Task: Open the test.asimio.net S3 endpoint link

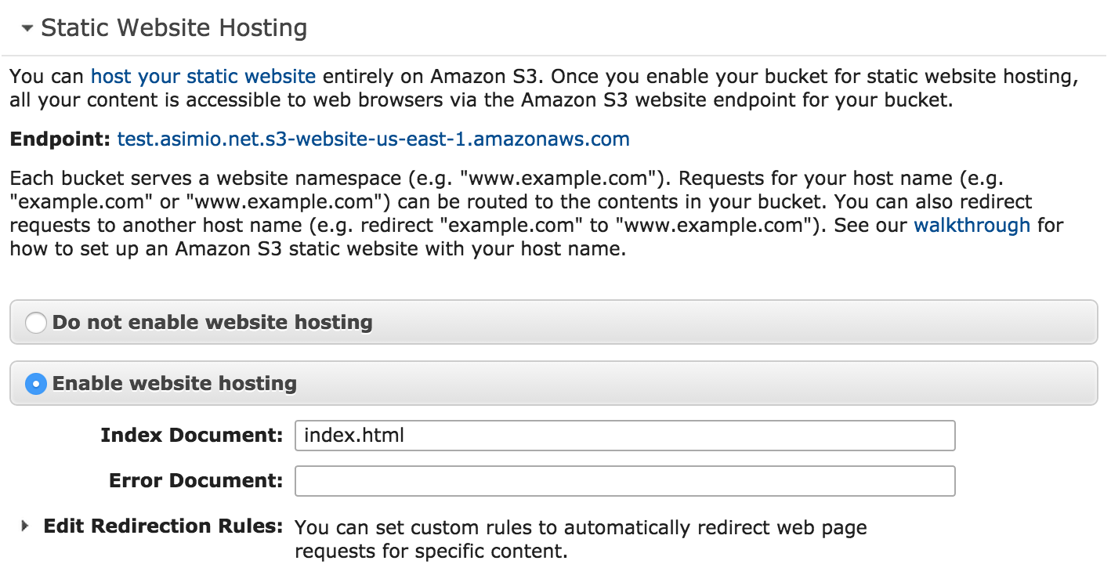Action: 374,139
